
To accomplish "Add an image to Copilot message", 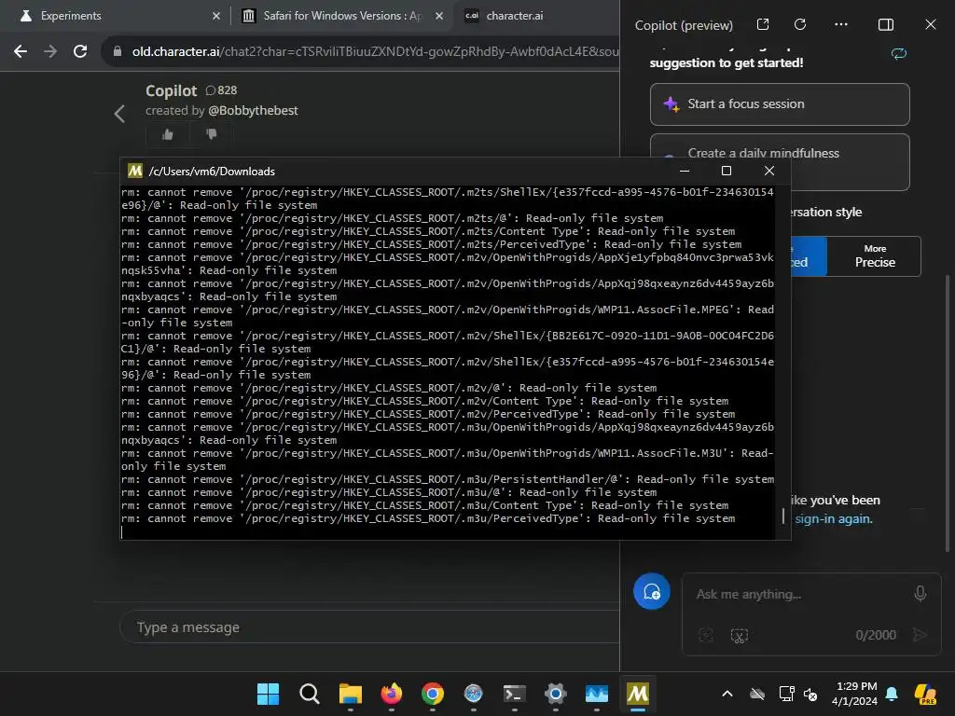I will click(706, 636).
